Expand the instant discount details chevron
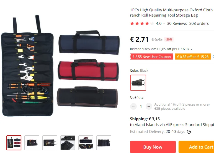 [191, 49]
